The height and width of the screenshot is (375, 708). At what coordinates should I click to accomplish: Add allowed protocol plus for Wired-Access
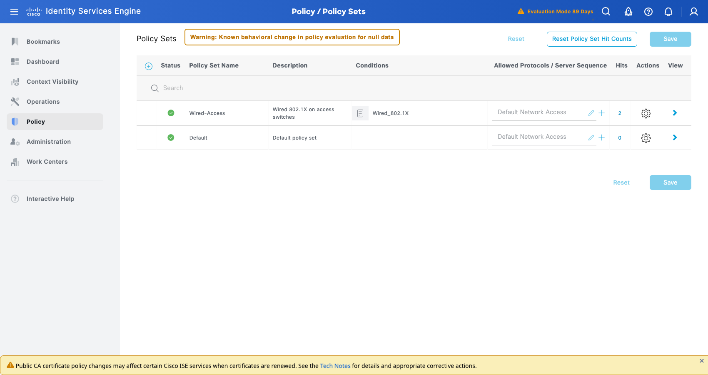tap(602, 113)
